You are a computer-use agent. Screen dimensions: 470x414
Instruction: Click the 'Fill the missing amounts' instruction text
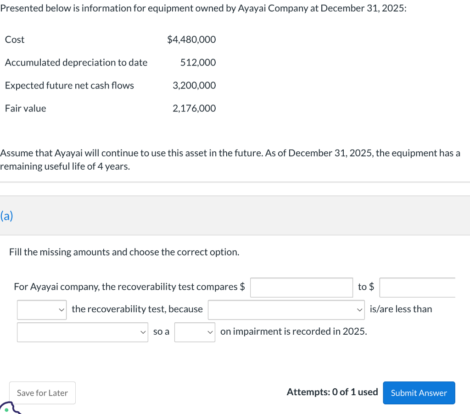point(124,252)
